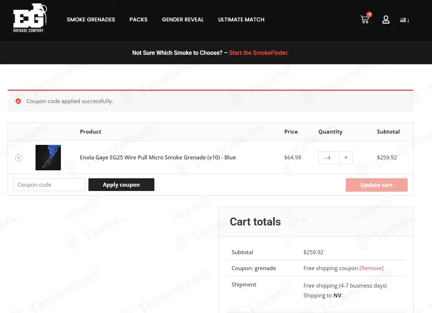432x313 pixels.
Task: Remove the Blue smoke grenade item
Action: (x=19, y=158)
